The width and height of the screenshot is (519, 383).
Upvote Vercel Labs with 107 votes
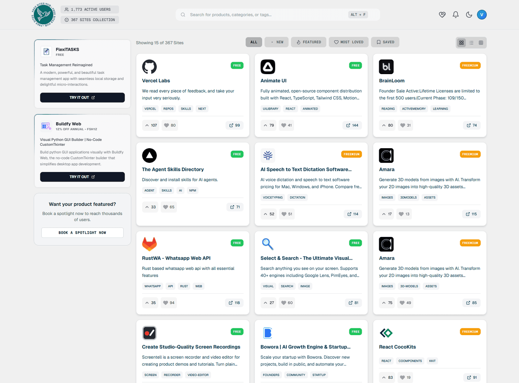151,125
